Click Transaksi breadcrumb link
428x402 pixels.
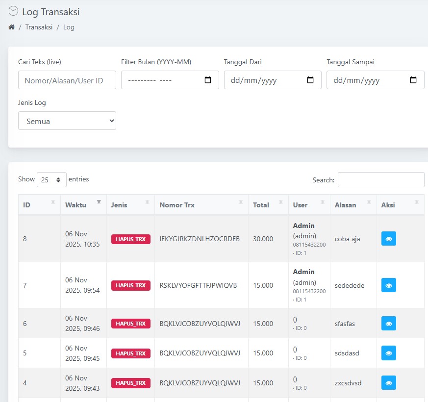pyautogui.click(x=39, y=27)
